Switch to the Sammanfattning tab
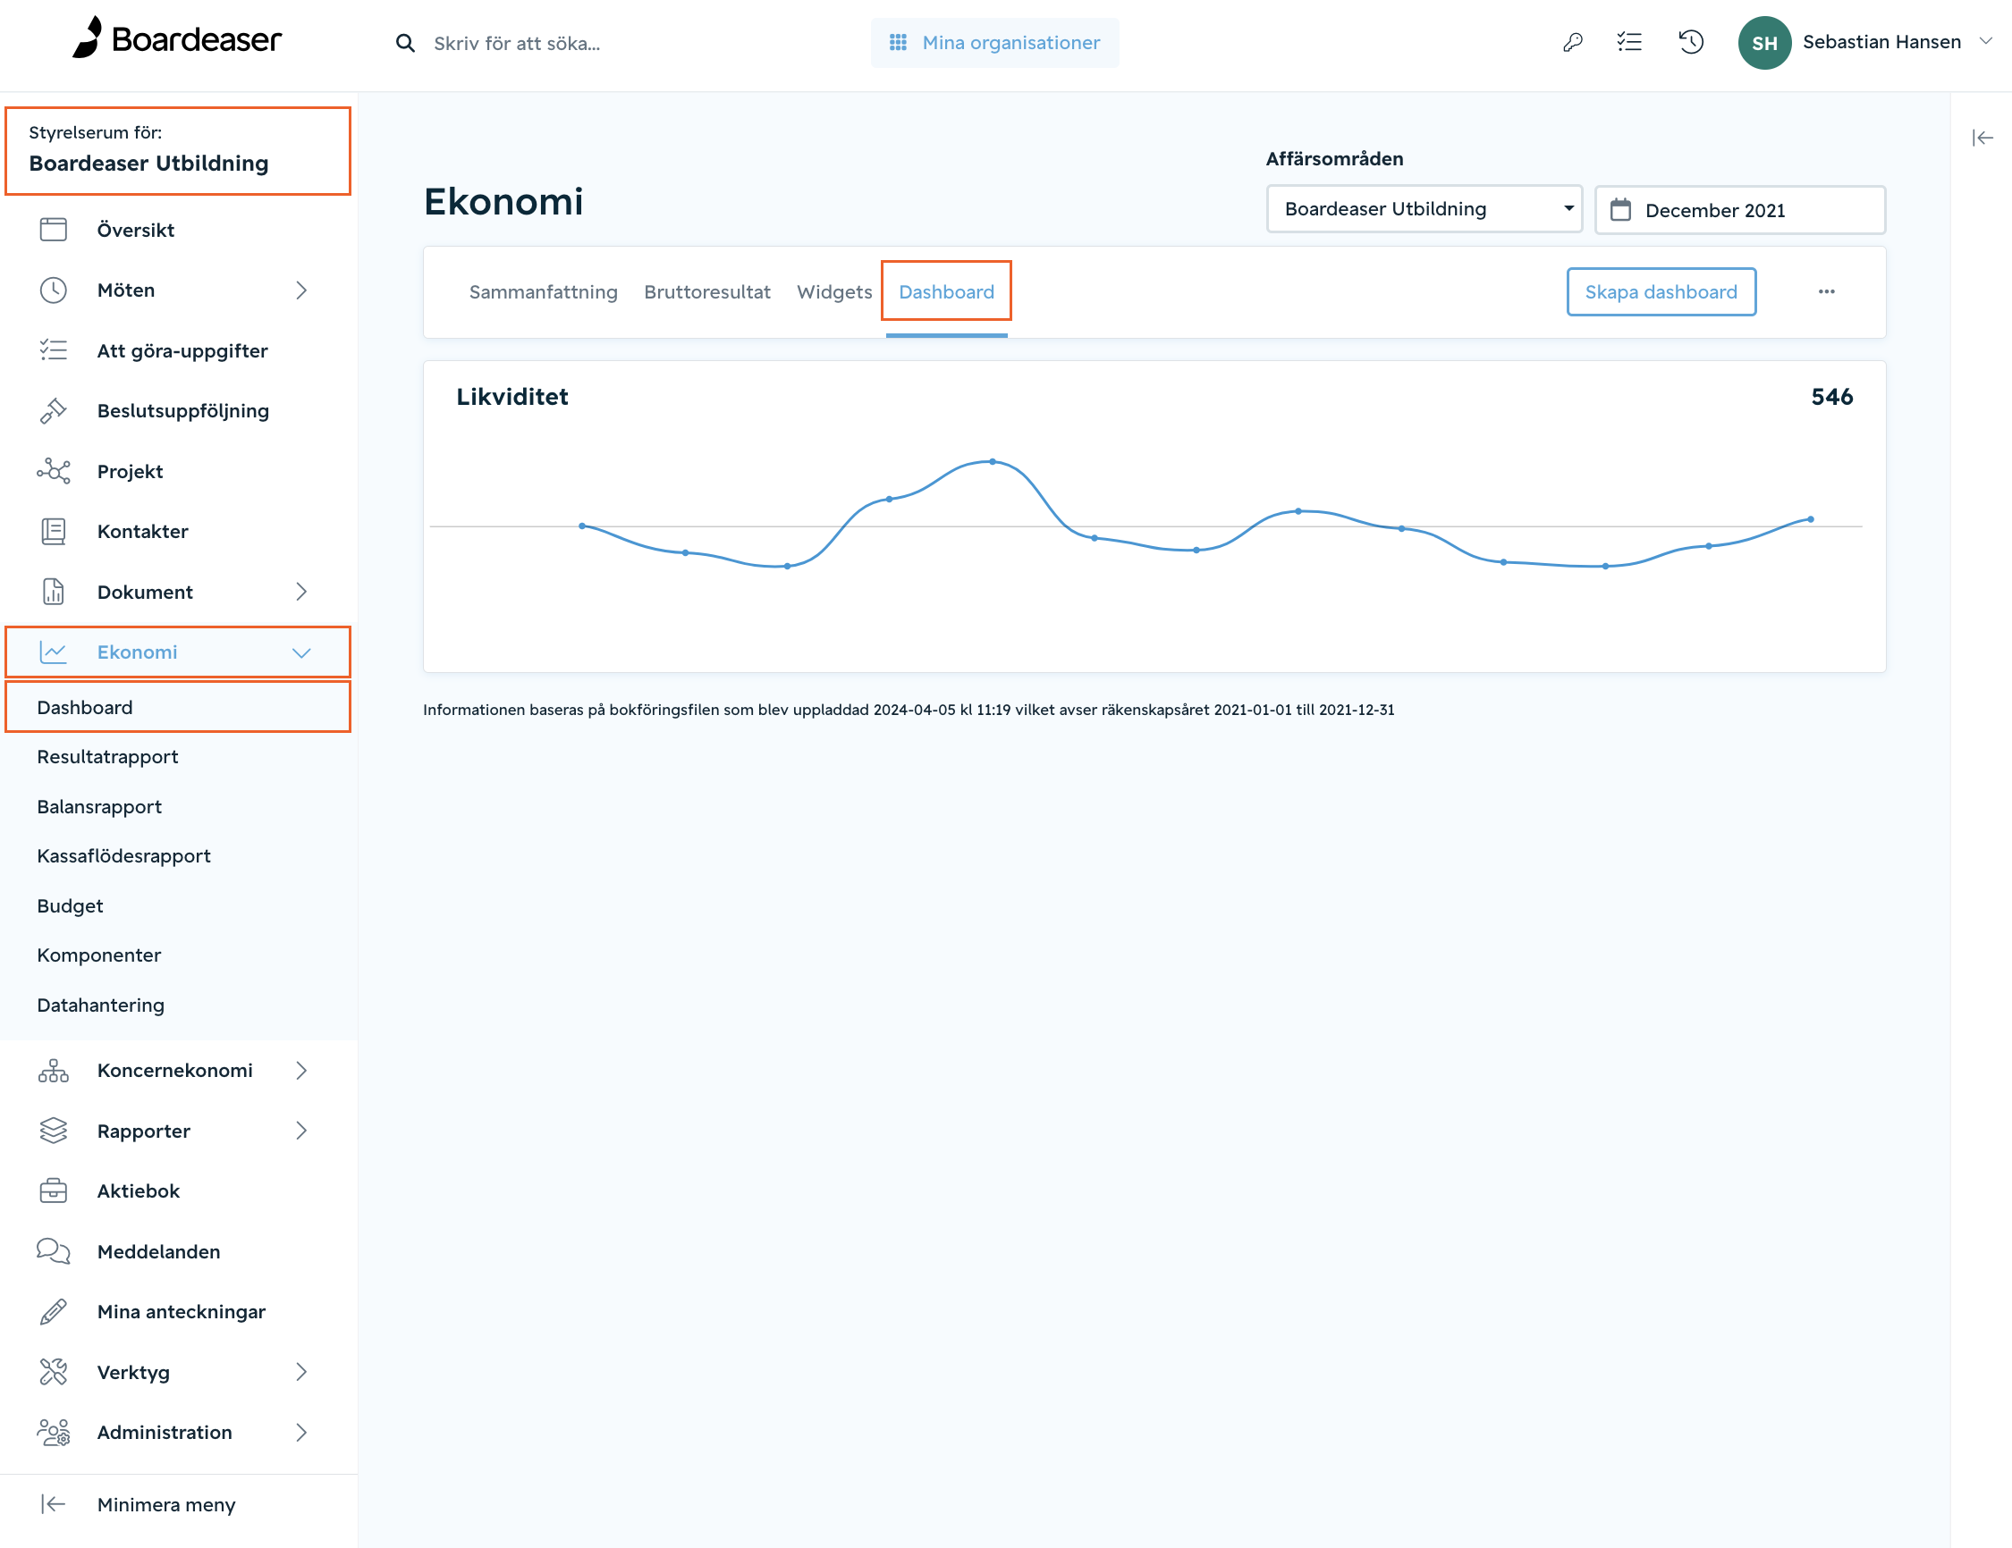The height and width of the screenshot is (1548, 2012). click(x=544, y=292)
